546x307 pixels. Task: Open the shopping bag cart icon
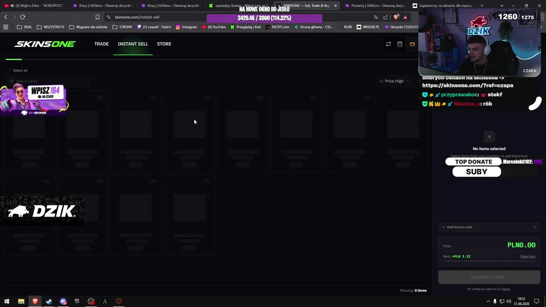pyautogui.click(x=400, y=44)
